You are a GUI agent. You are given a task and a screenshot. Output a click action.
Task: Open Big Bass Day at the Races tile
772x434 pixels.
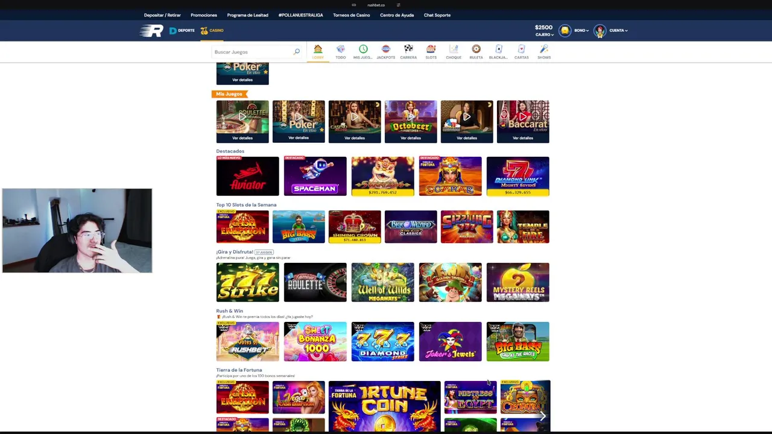tap(518, 341)
